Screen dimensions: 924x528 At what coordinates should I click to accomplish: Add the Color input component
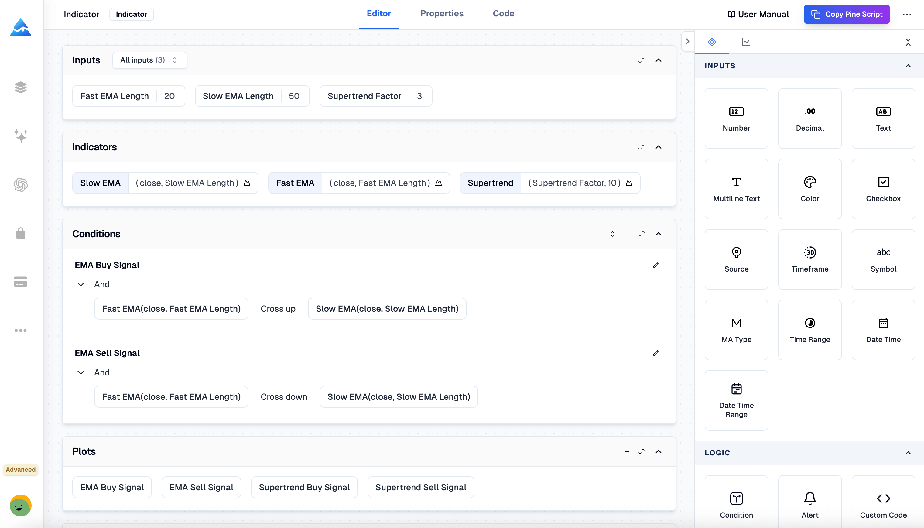(x=809, y=189)
